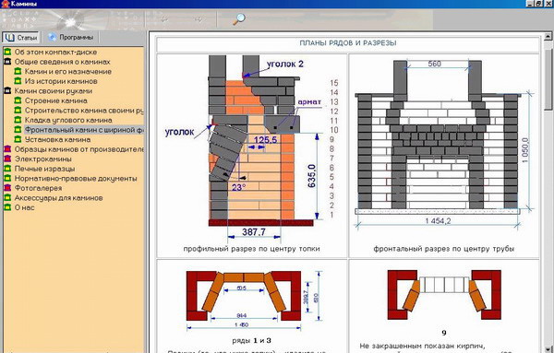This screenshot has width=554, height=353.
Task: Click the forward arrow in toolbar
Action: tap(199, 19)
